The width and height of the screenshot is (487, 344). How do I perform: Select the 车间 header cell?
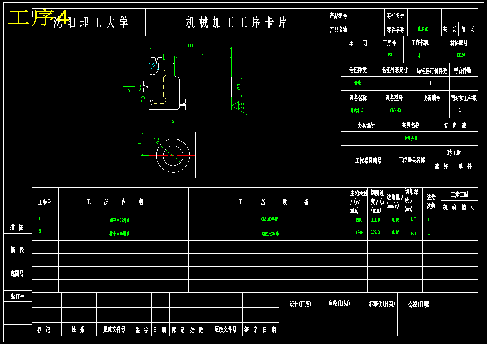pyautogui.click(x=358, y=43)
